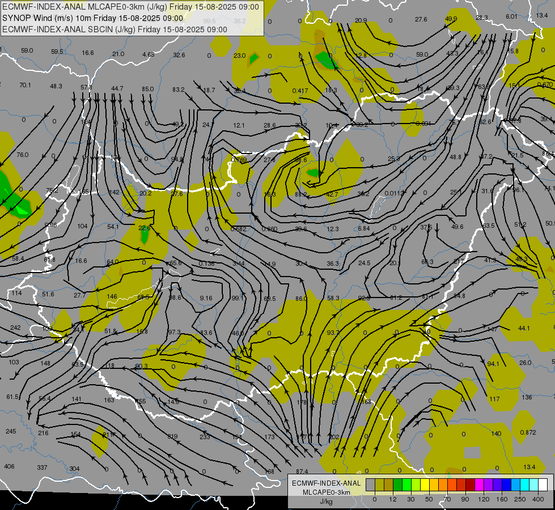Image resolution: width=555 pixels, height=510 pixels.
Task: Click the brownish-gold legend swatch before 12
Action: (x=389, y=485)
